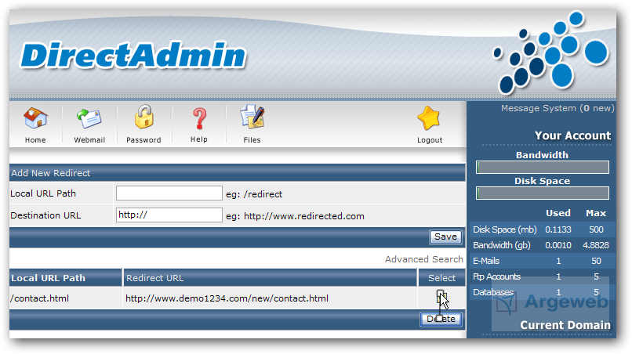Click the 4.8828 bandwidth max value
The image size is (632, 354).
pos(596,245)
